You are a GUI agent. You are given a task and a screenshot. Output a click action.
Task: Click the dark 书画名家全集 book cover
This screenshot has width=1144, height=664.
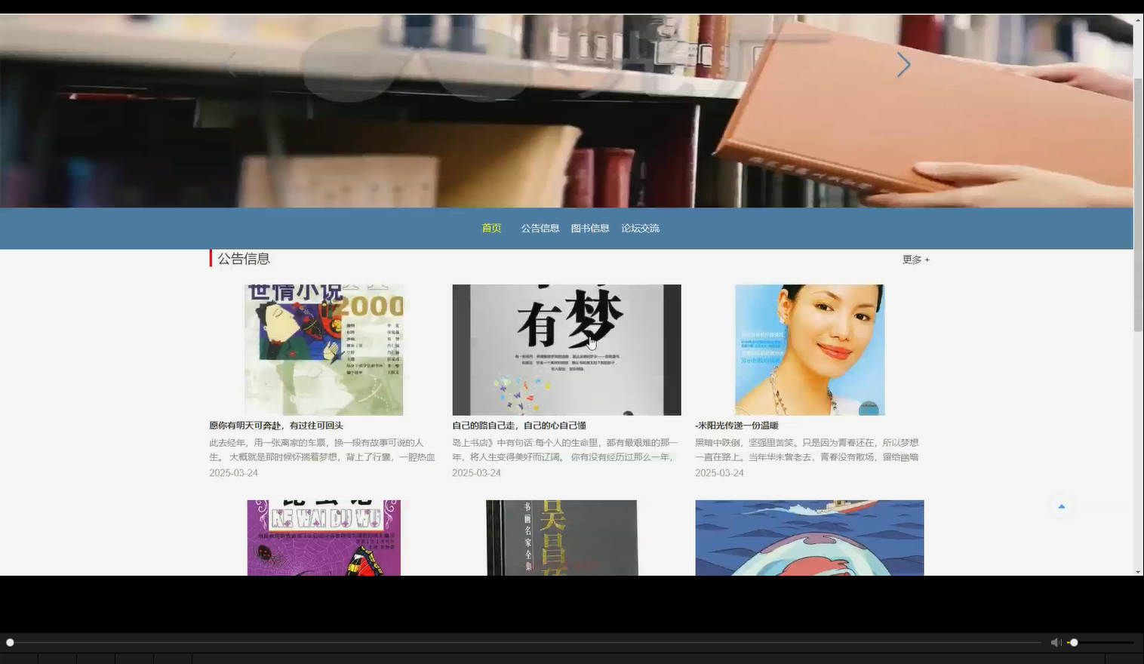[x=562, y=537]
